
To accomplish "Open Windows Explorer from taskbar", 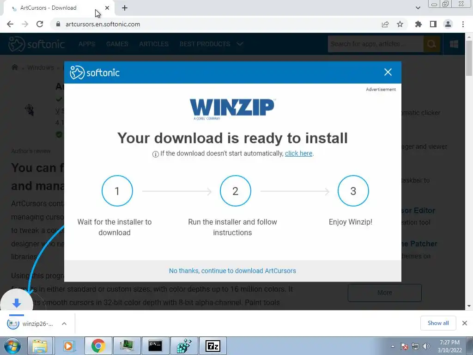I will coord(40,346).
